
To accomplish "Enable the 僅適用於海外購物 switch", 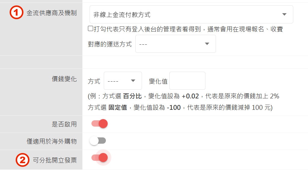I will tap(98, 141).
